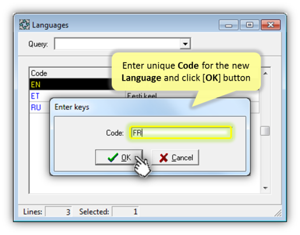Click the green checkmark icon on OK

tap(113, 157)
